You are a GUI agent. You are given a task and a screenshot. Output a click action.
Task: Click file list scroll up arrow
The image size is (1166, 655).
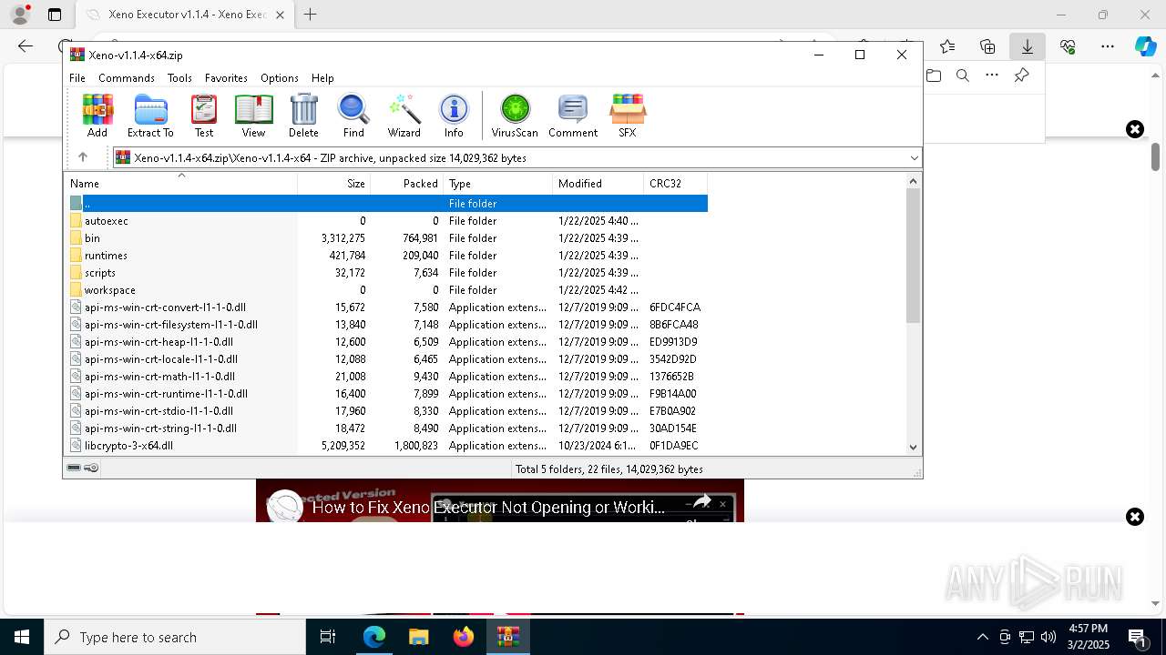pyautogui.click(x=914, y=181)
